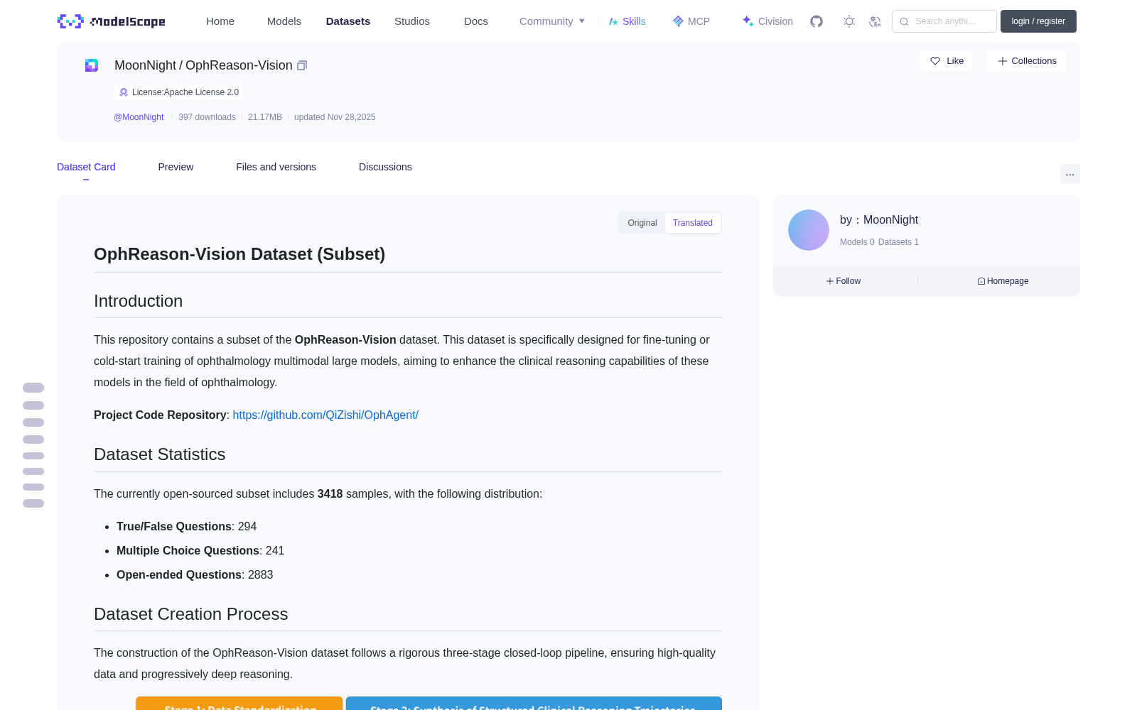
Task: Click the Like button
Action: (946, 61)
